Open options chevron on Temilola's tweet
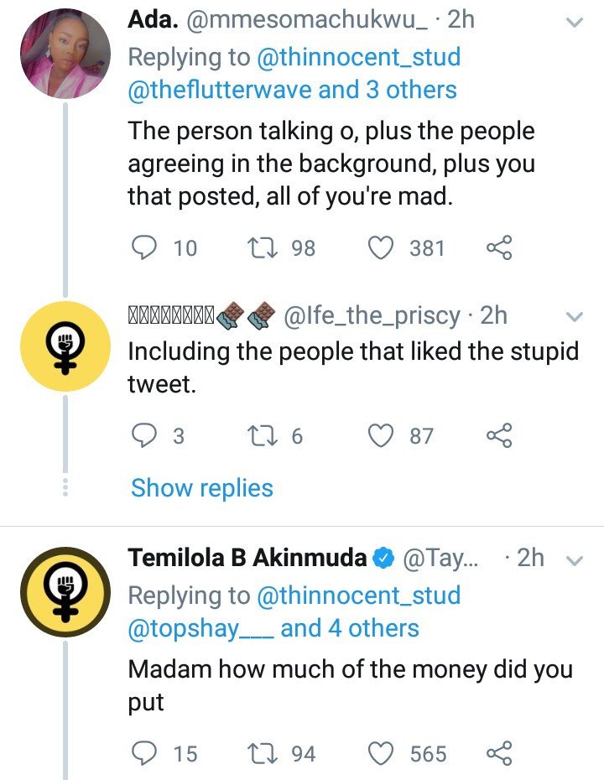The image size is (604, 780). coord(575,560)
